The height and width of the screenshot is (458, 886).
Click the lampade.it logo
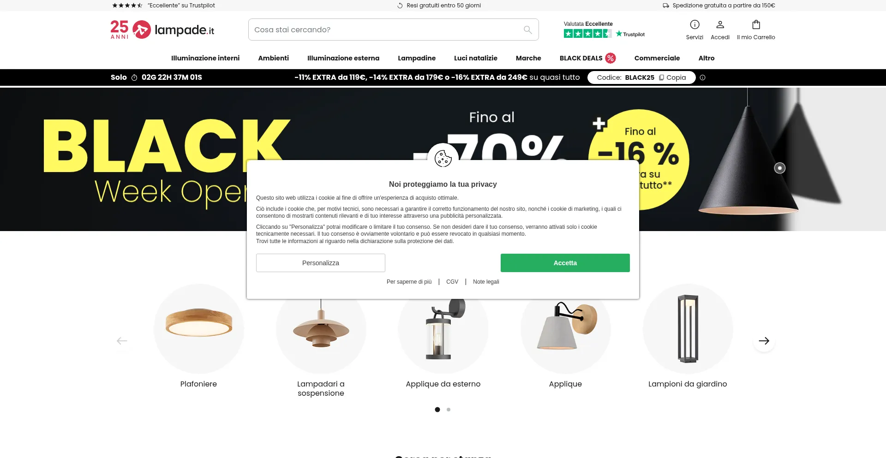tap(162, 30)
